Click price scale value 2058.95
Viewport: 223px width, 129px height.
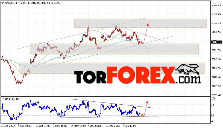(216, 32)
